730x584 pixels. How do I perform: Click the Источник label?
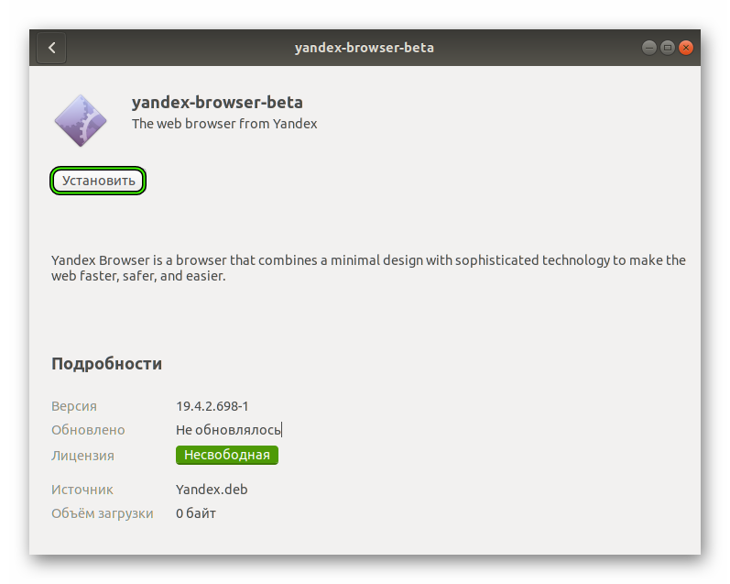(x=82, y=490)
